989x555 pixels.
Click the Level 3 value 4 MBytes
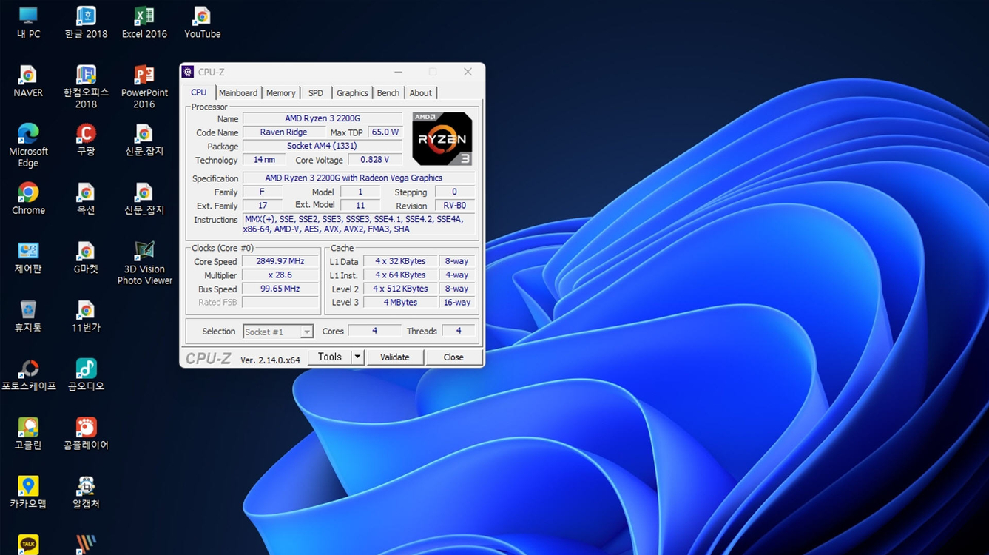pyautogui.click(x=400, y=303)
